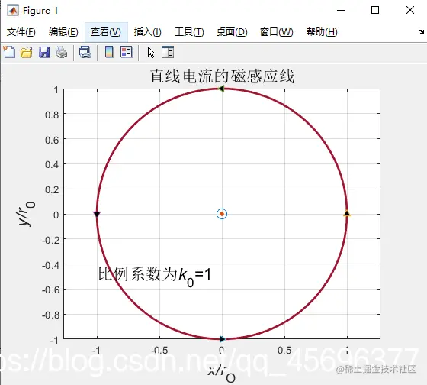Open the 工具(T) menu

pos(189,32)
